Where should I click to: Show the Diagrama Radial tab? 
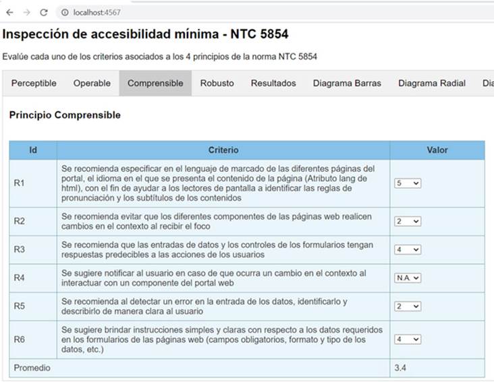[432, 84]
